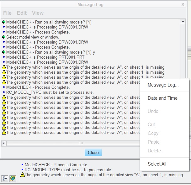Click 'RC_MODEL_TYPE must be set' in status bar
191x185 pixels.
coord(68,170)
